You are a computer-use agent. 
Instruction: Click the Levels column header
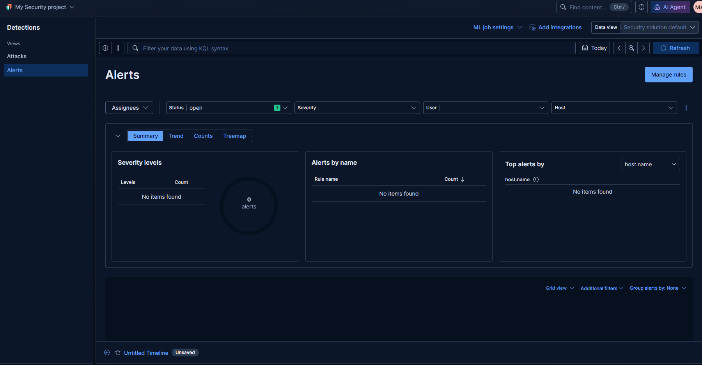pyautogui.click(x=128, y=182)
